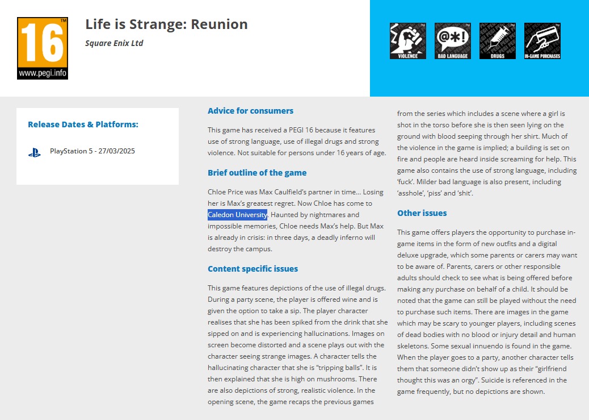Click the 'Content specific issues' heading
This screenshot has height=420, width=589.
click(x=253, y=269)
